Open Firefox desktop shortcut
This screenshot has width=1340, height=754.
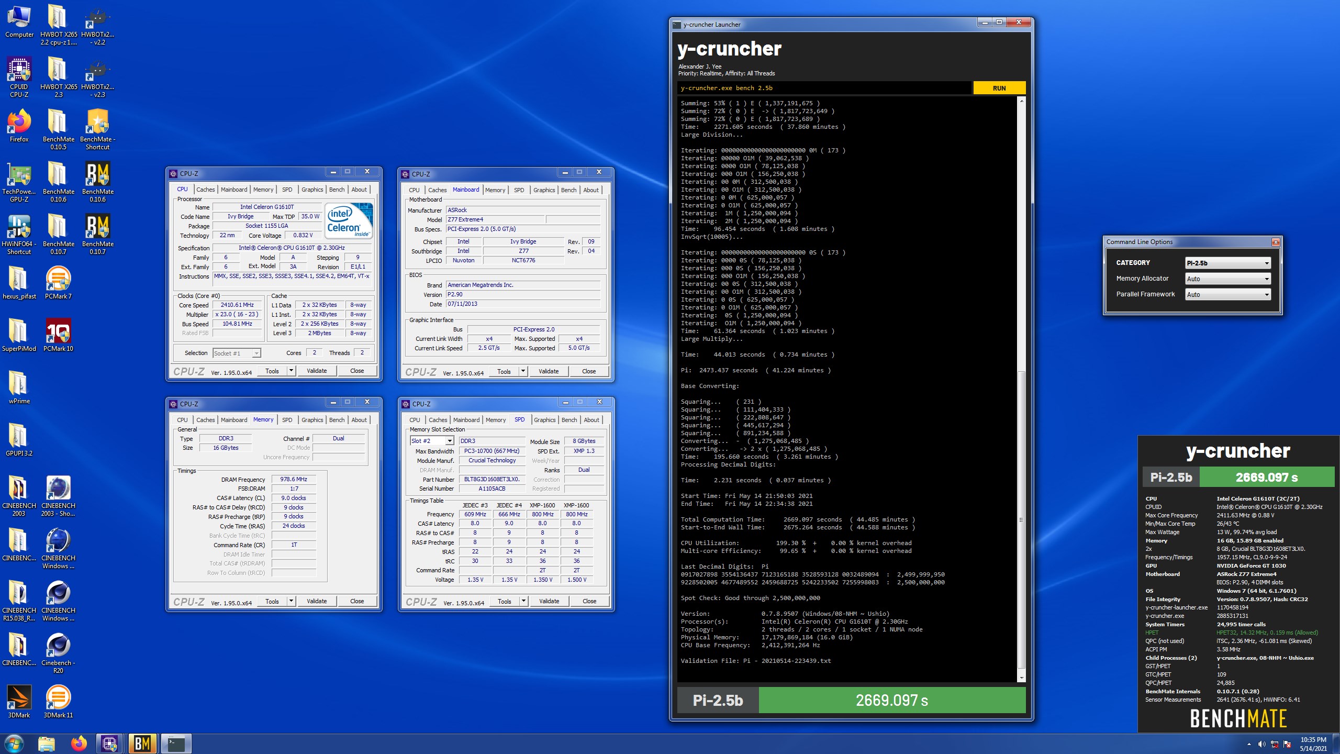point(19,126)
